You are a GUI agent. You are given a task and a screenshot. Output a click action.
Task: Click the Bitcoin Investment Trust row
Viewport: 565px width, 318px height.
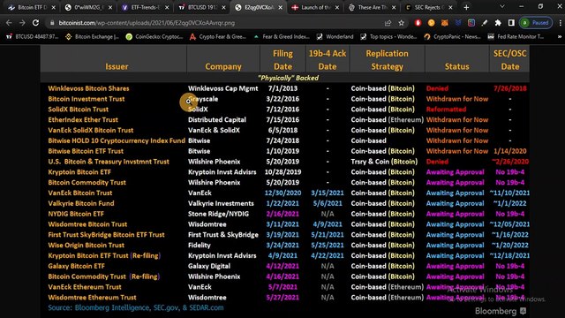(x=284, y=99)
